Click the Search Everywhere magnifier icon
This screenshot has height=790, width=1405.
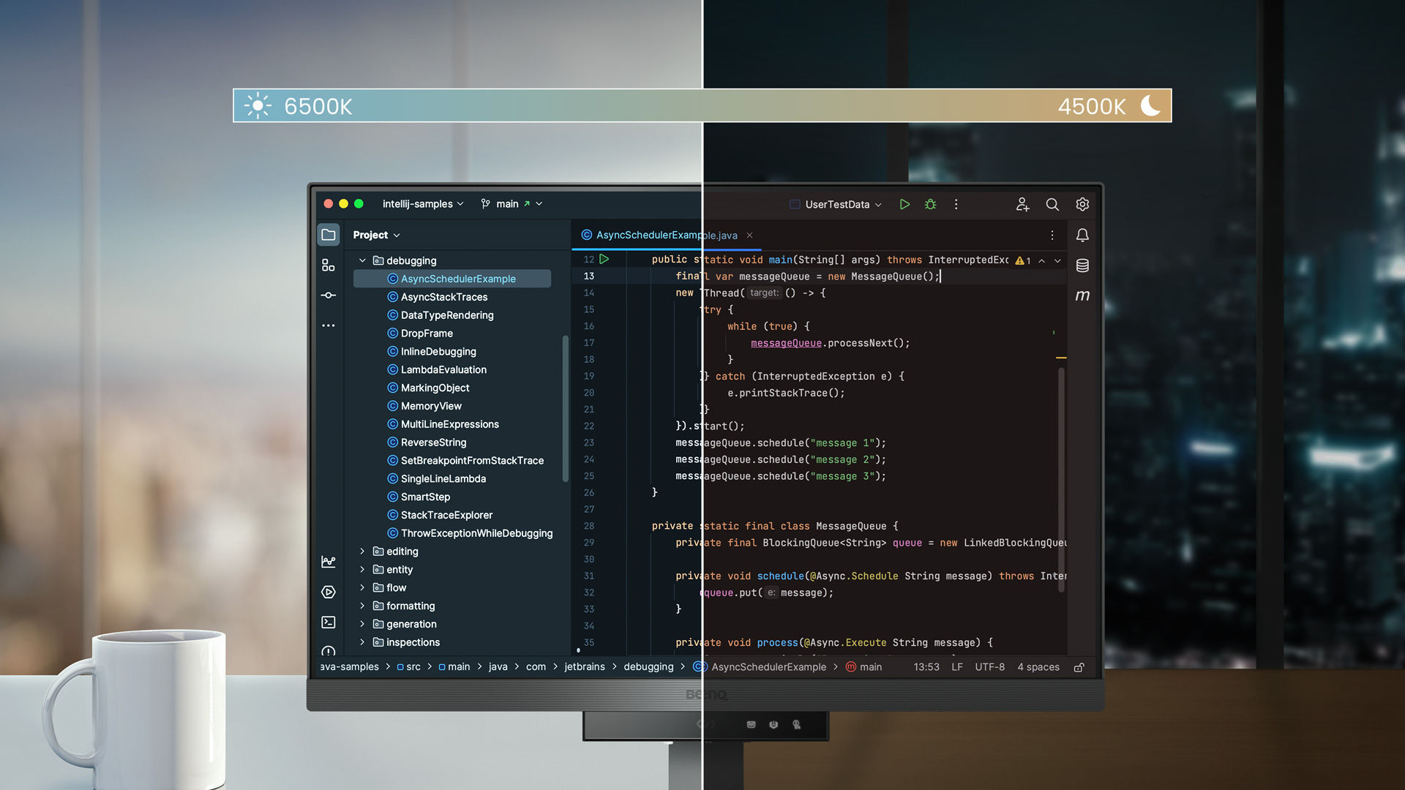point(1052,205)
